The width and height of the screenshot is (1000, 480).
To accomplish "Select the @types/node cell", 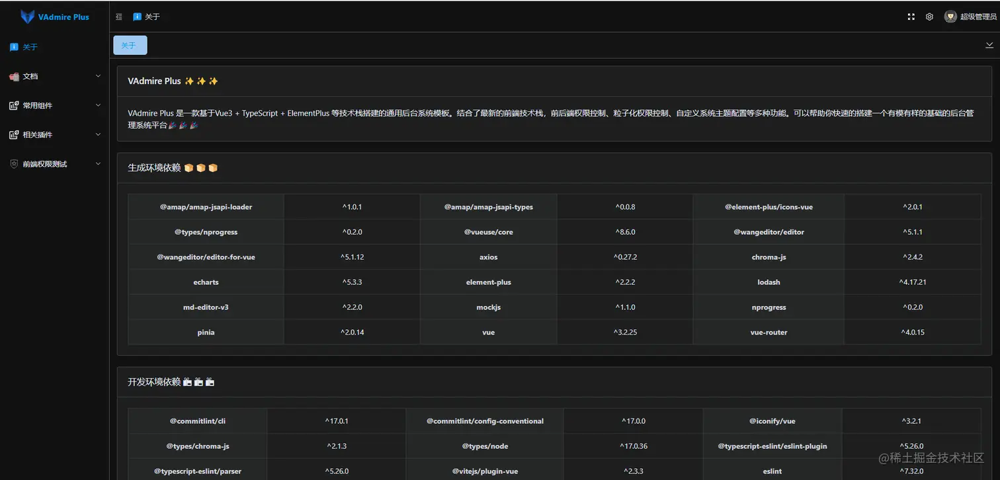I will click(x=485, y=446).
